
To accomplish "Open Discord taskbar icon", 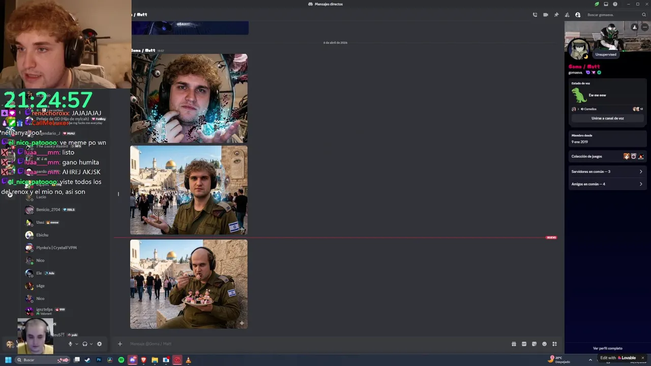I will (x=132, y=360).
